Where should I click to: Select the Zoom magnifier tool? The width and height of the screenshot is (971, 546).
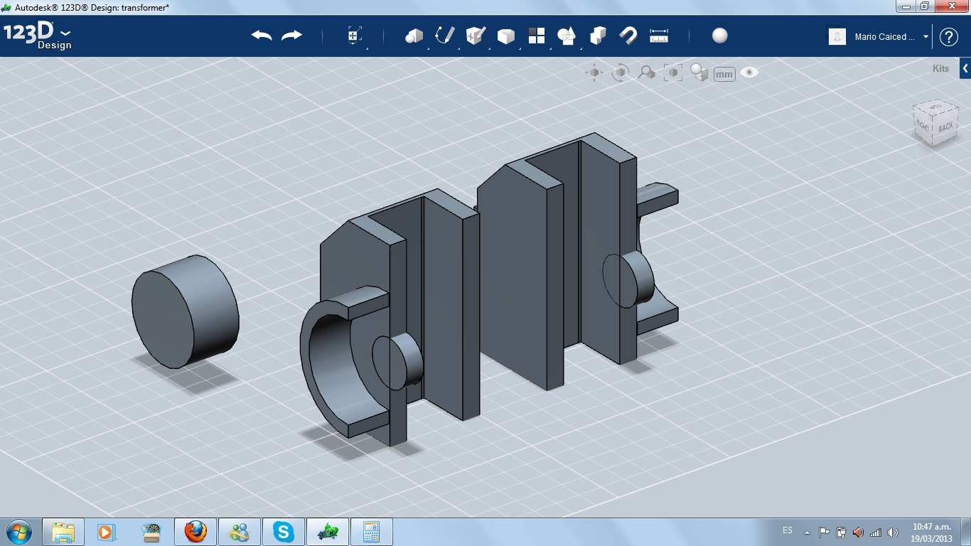[646, 73]
